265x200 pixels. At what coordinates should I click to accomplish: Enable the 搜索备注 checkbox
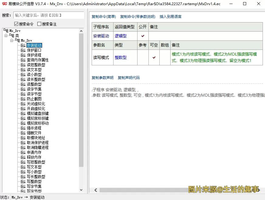pyautogui.click(x=39, y=24)
